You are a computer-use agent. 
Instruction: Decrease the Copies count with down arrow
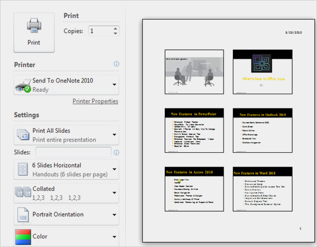(x=116, y=34)
